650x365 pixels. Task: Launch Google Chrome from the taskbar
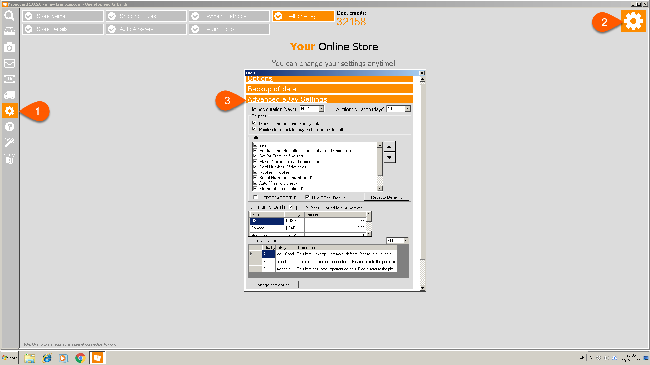point(80,358)
